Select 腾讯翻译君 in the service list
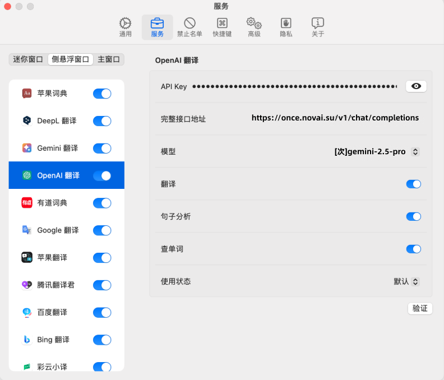Screen dimensions: 444x380 point(56,285)
